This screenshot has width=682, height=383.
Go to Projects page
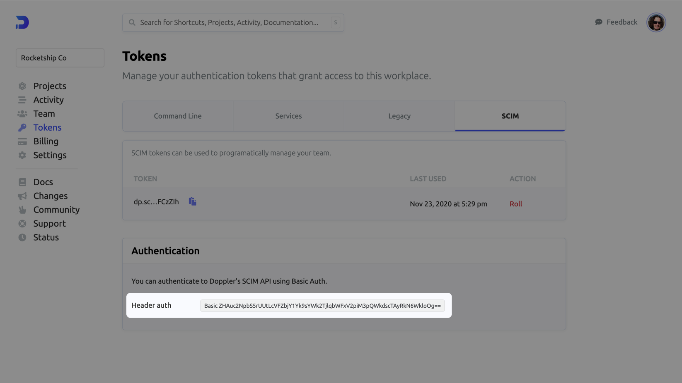(50, 86)
